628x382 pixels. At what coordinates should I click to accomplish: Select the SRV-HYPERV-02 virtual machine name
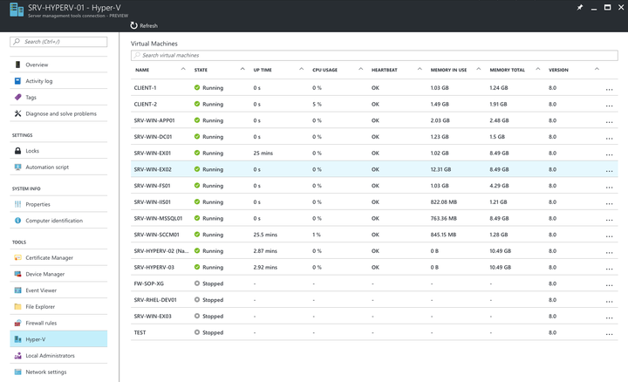pos(161,251)
